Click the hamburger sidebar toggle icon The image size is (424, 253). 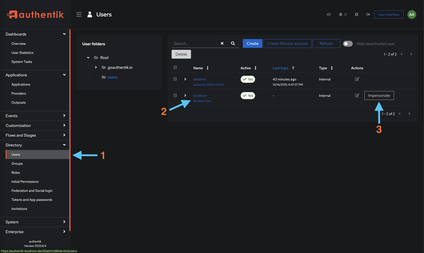[79, 14]
